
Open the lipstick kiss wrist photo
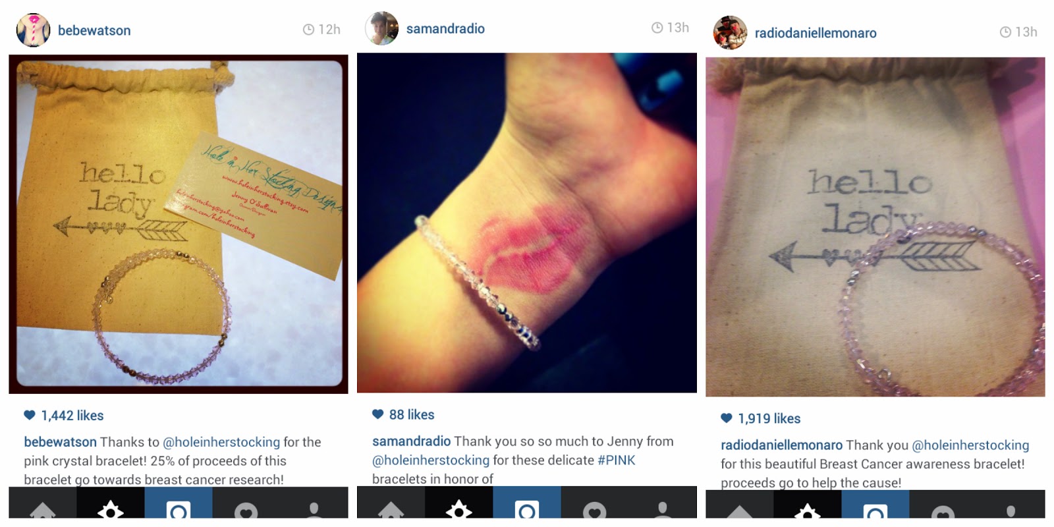point(527,223)
